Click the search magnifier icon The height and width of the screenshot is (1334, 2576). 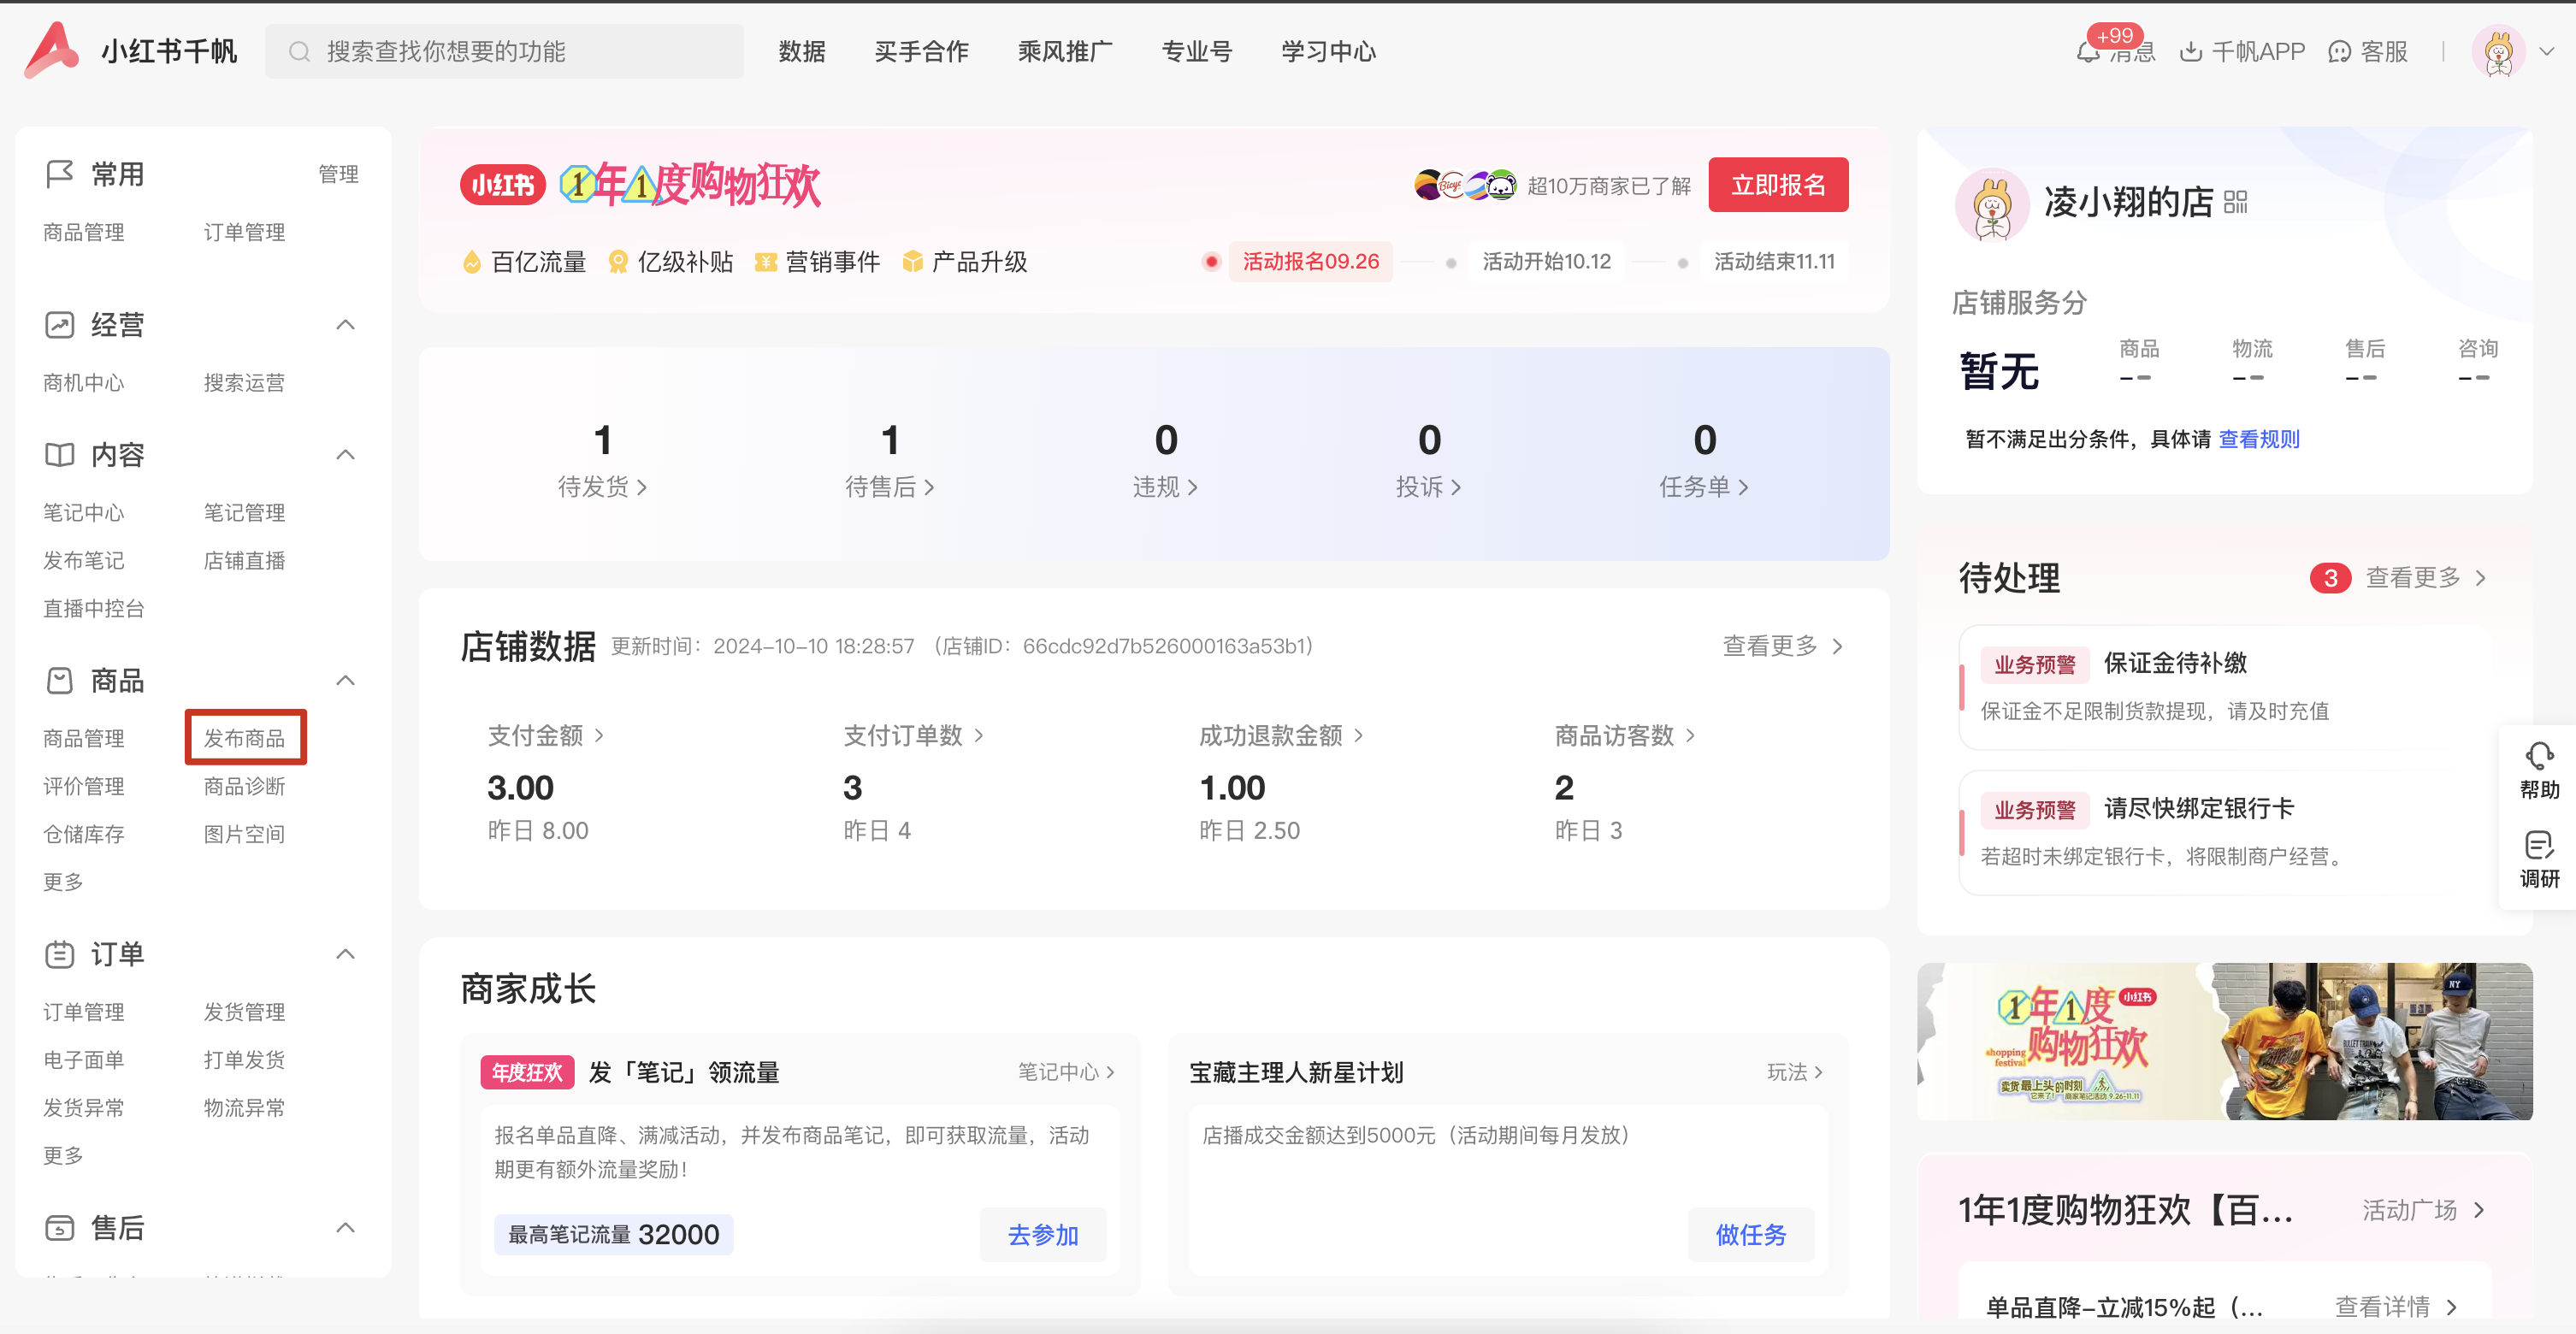299,52
